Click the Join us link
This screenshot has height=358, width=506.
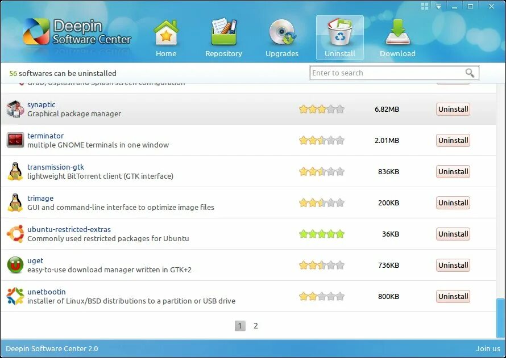click(x=488, y=349)
